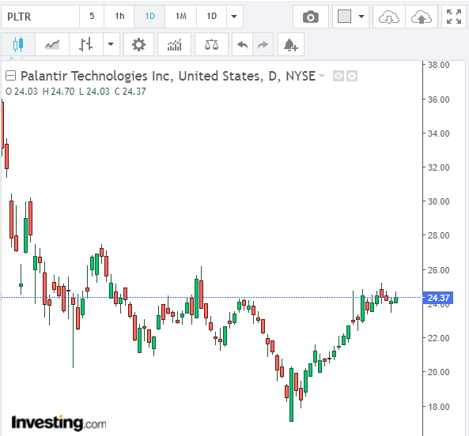Open the layout dropdown arrow

point(361,17)
